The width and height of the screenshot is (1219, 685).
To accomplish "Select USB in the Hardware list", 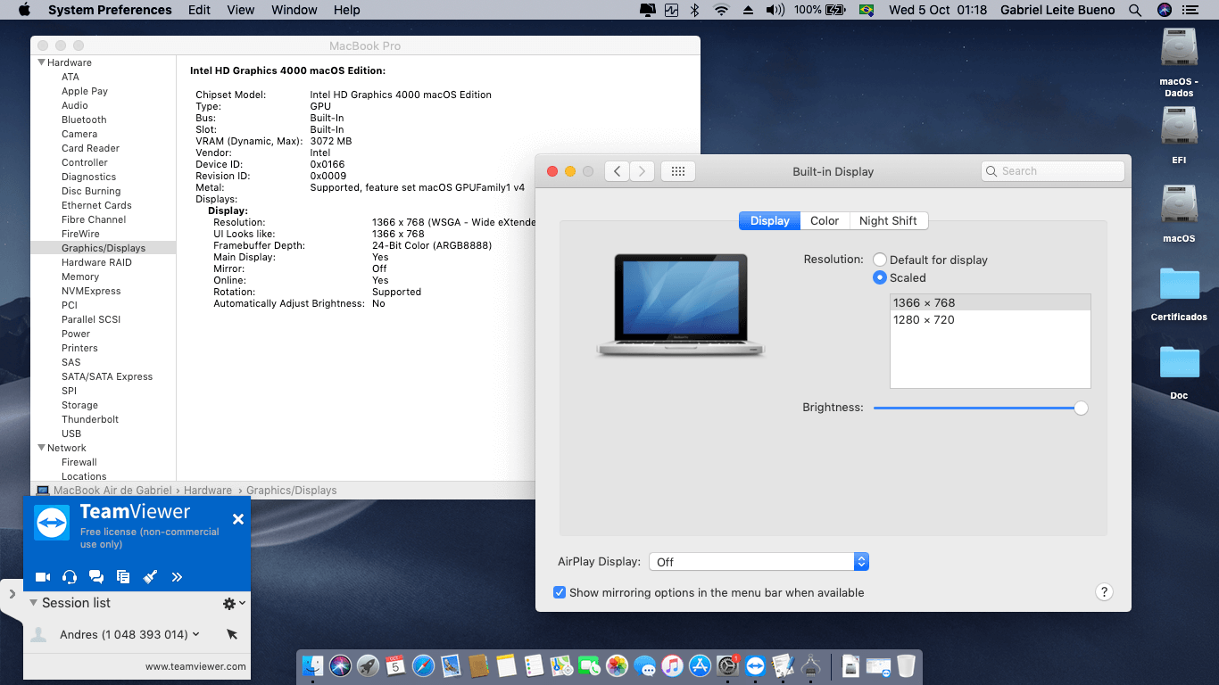I will (71, 433).
